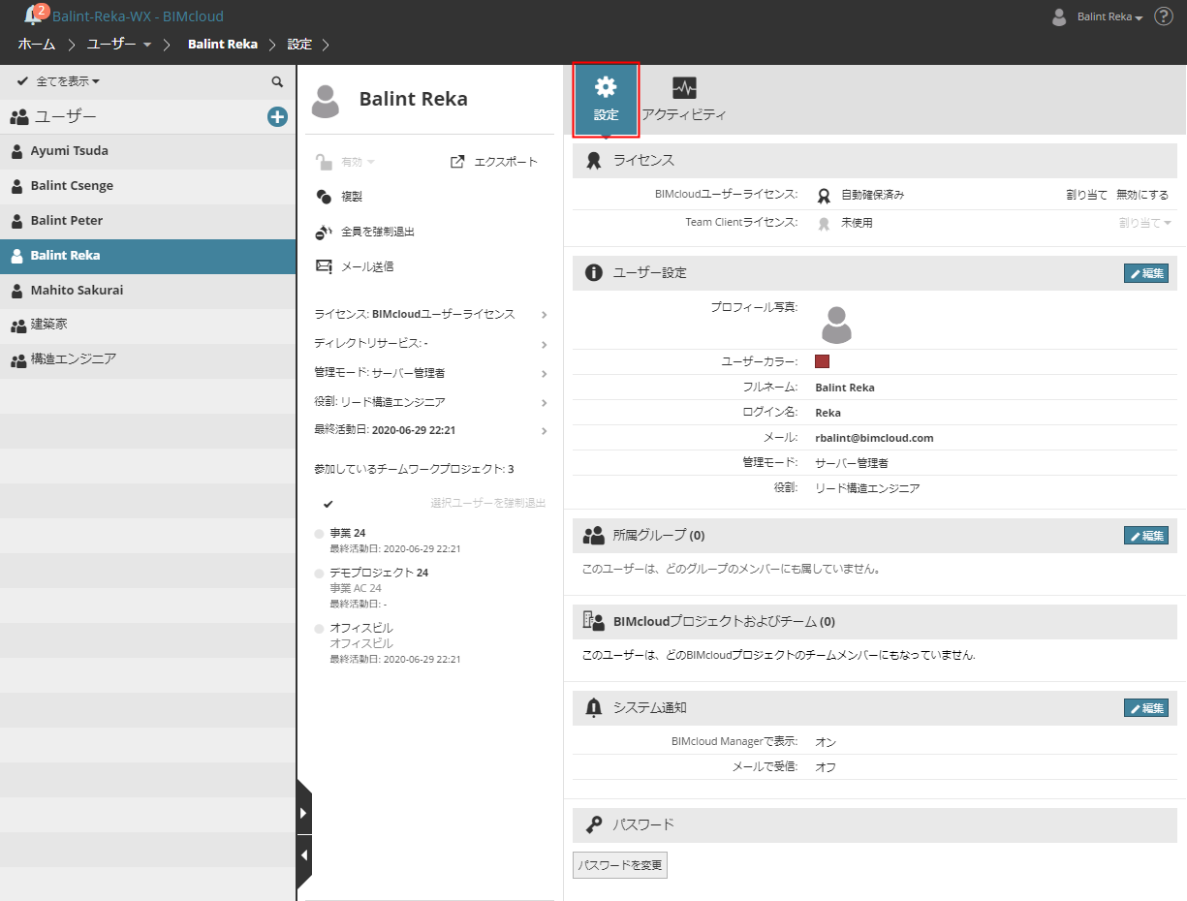Click 全員を強制退出 force leave all
This screenshot has width=1187, height=901.
[365, 232]
